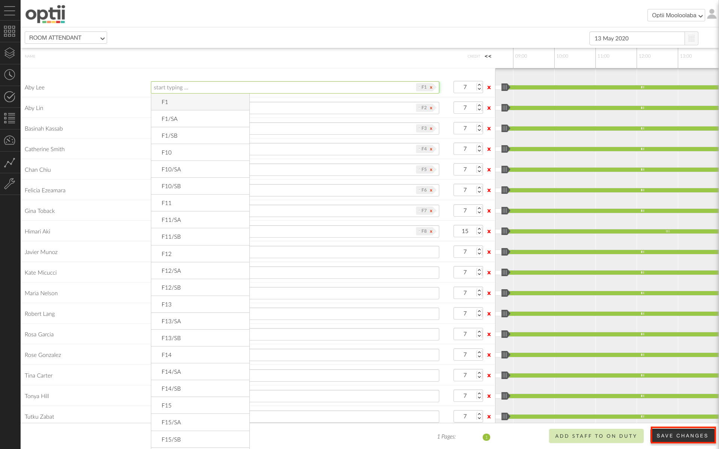Click the credit value for Kate Micucci
The width and height of the screenshot is (719, 449).
[465, 272]
